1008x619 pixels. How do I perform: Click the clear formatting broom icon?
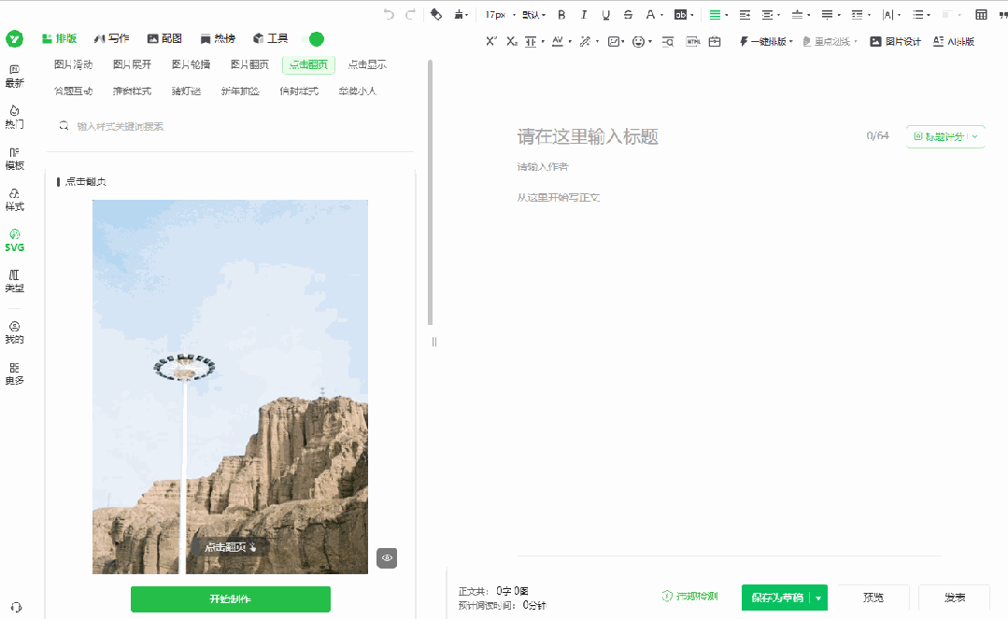459,14
